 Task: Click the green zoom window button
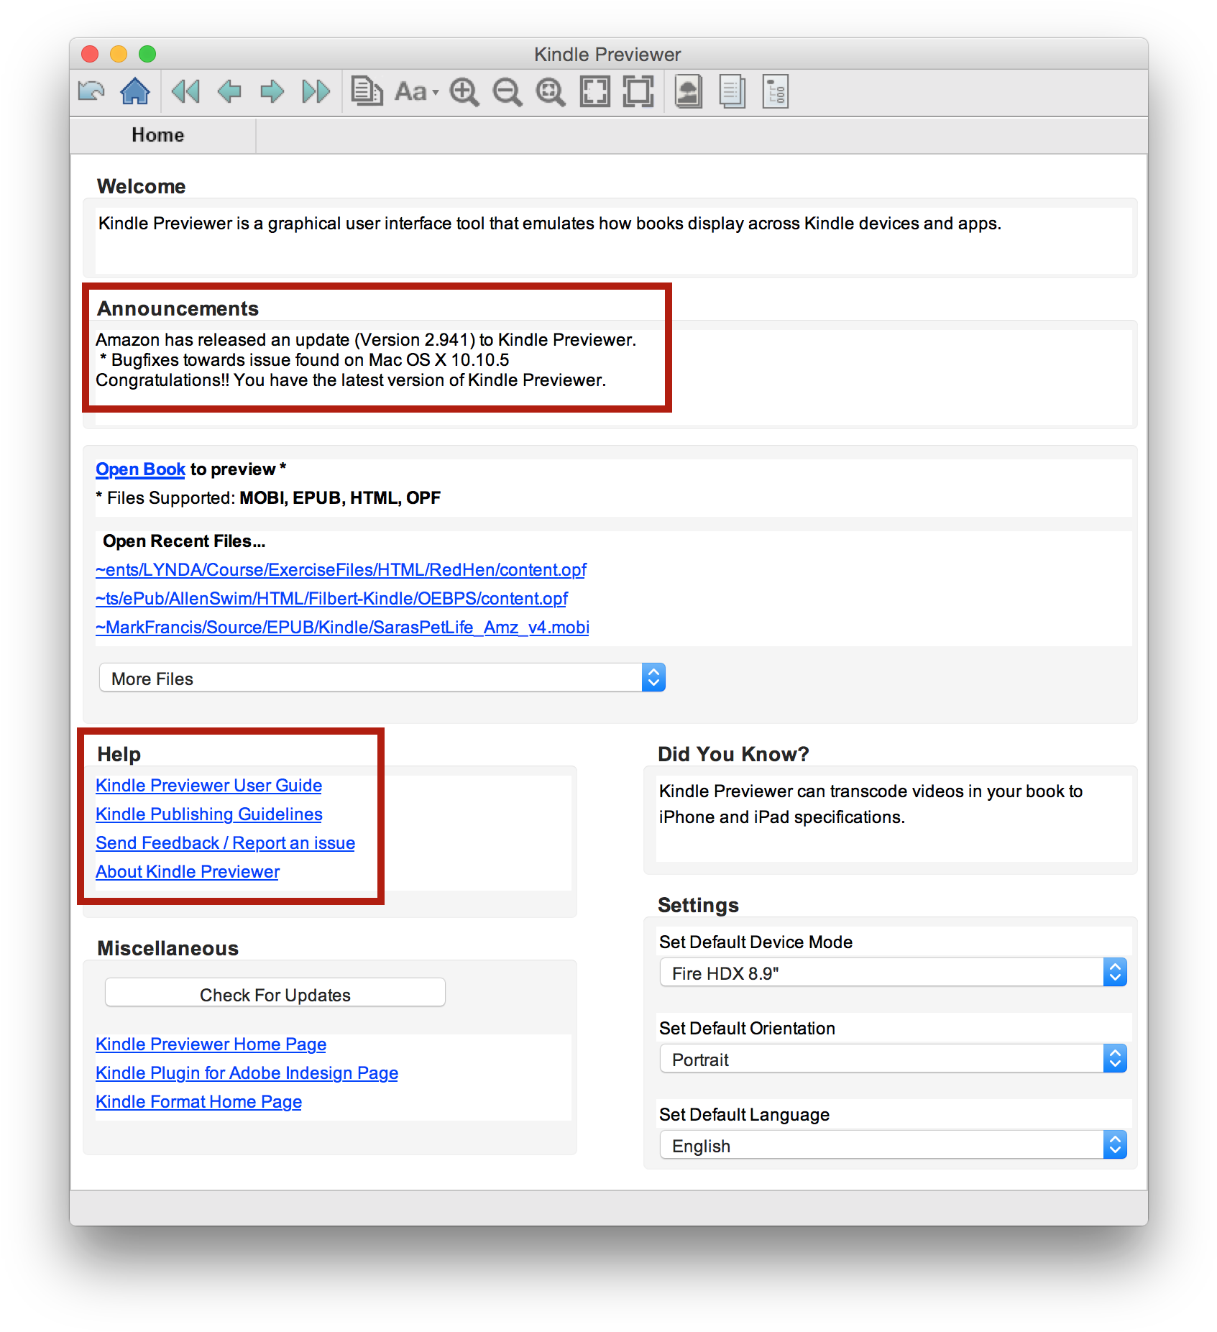click(147, 54)
